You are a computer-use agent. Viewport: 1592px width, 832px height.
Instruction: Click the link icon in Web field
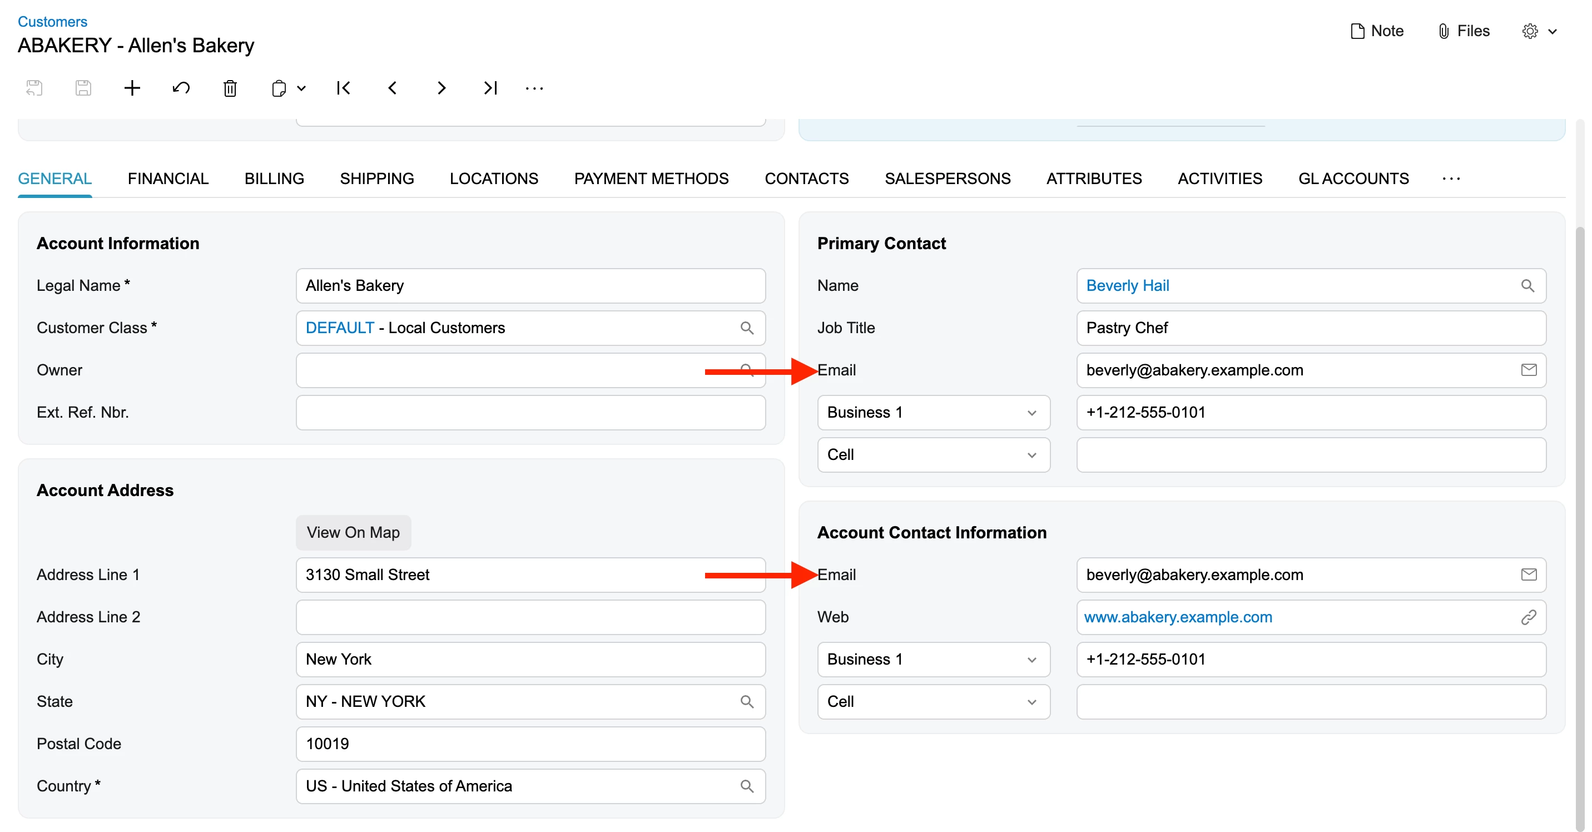click(1529, 617)
